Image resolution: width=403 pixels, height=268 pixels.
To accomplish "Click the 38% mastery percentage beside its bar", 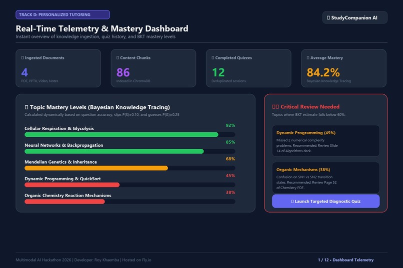I will coord(230,192).
